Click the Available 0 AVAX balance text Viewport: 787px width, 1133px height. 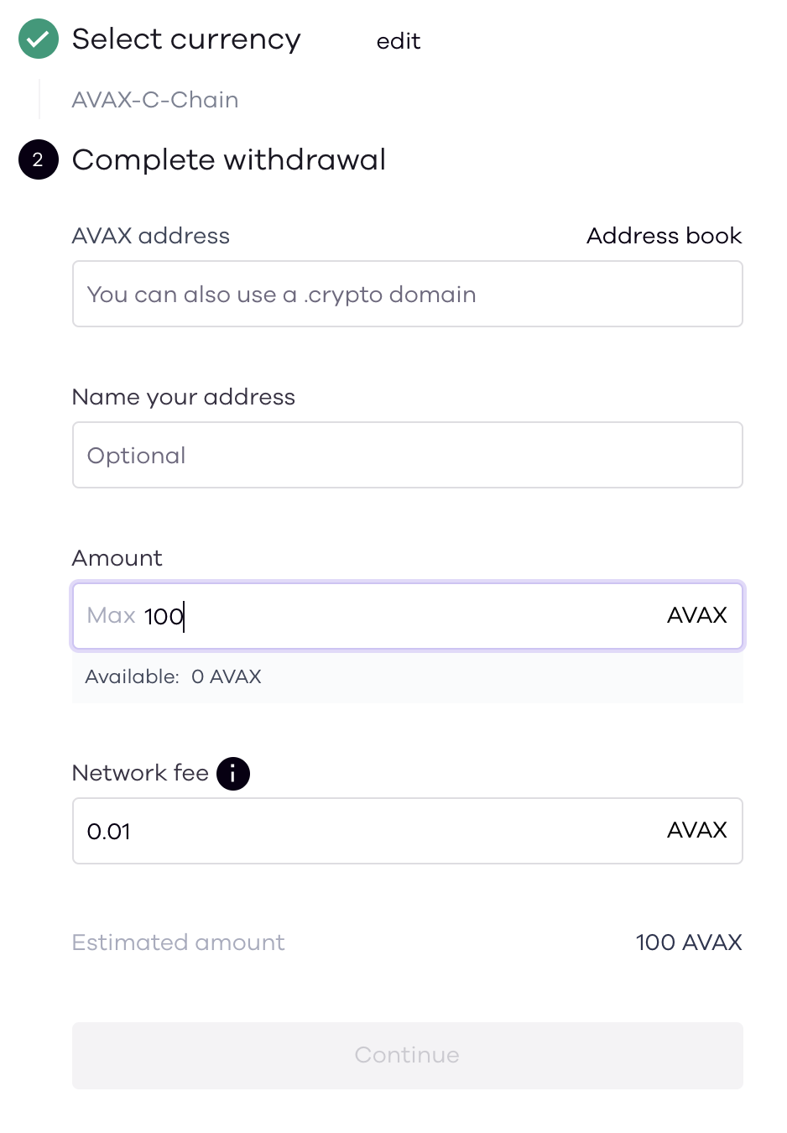point(174,676)
